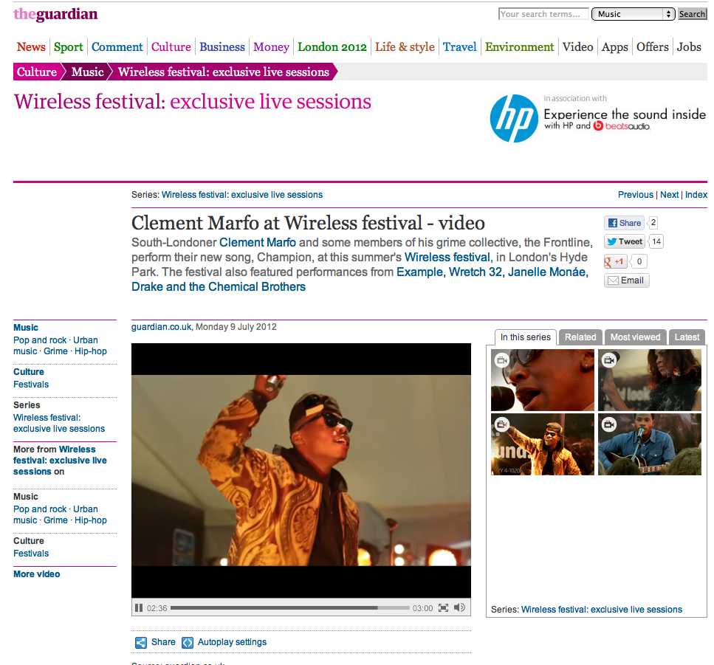Go to Previous video in series
Viewport: 714px width, 665px height.
(x=635, y=195)
